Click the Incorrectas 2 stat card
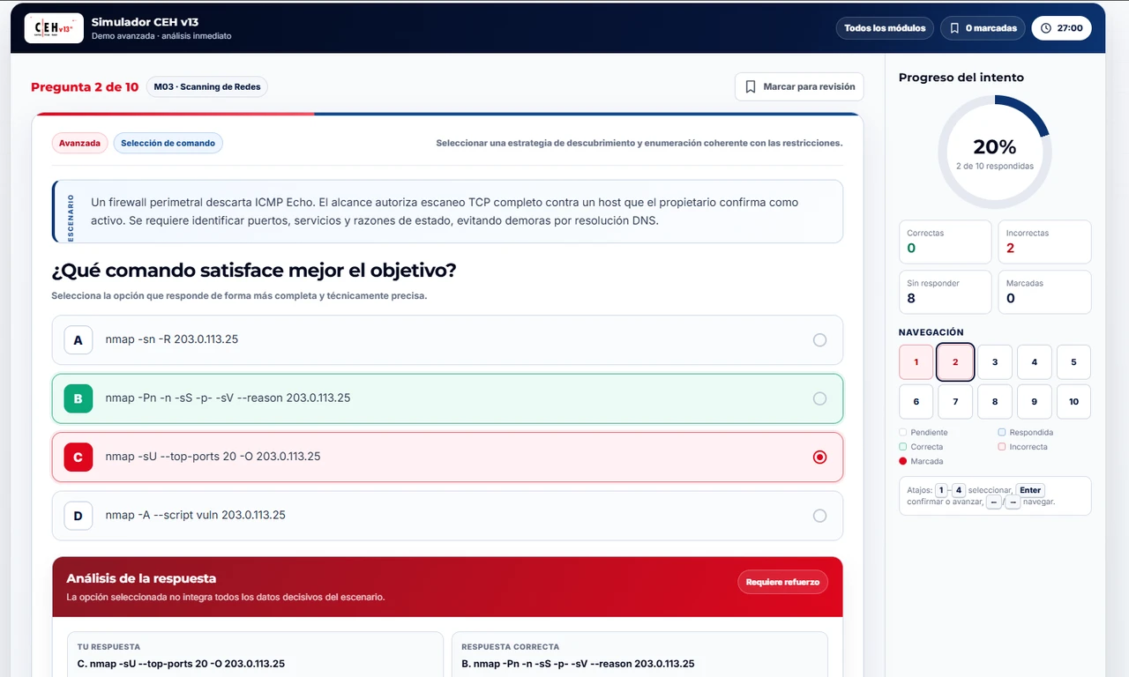This screenshot has height=677, width=1129. click(1044, 242)
